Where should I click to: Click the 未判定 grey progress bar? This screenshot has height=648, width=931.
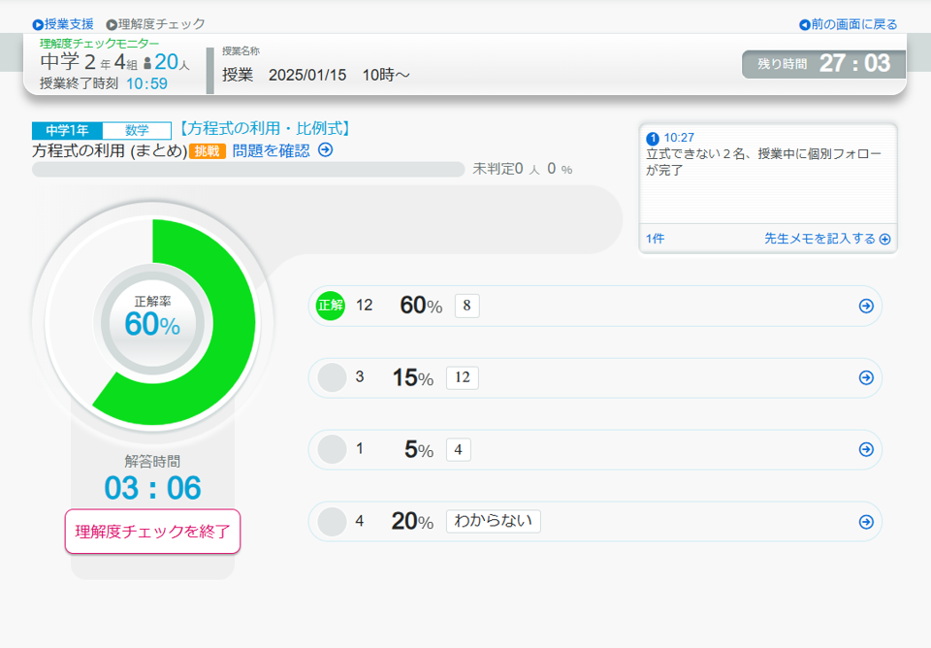coord(248,170)
